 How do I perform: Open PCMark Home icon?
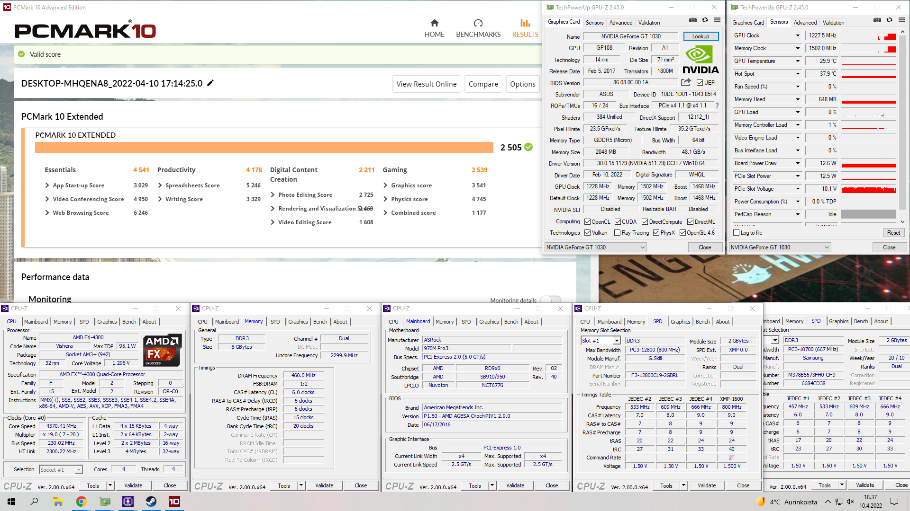tap(434, 23)
